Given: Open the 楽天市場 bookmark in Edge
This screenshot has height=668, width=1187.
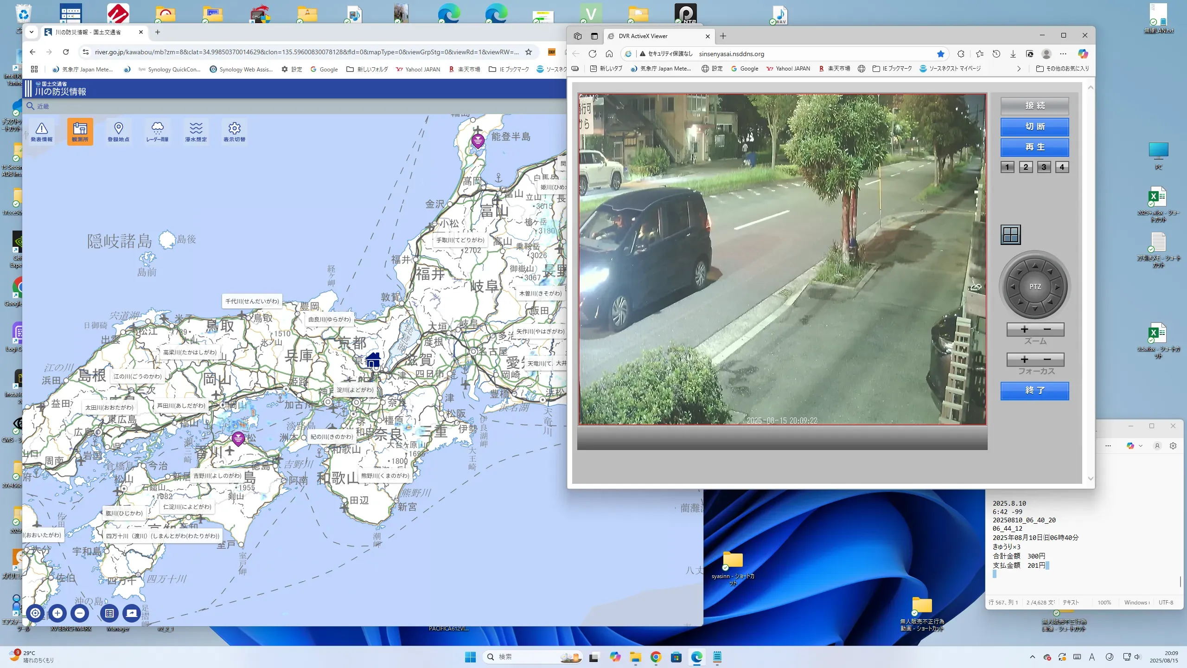Looking at the screenshot, I should tap(835, 69).
